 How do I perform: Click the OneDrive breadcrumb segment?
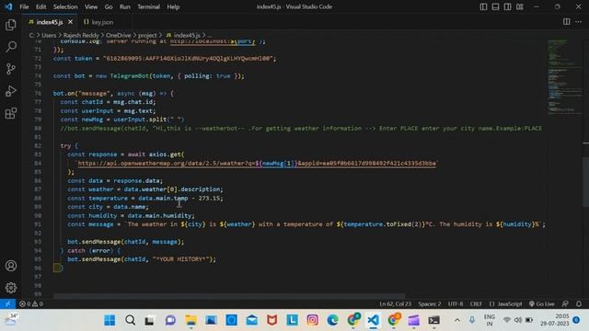pyautogui.click(x=119, y=35)
